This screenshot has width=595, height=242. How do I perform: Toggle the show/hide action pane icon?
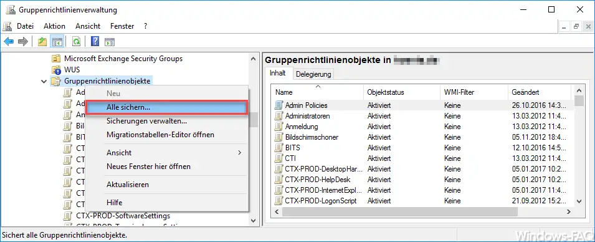coord(110,41)
